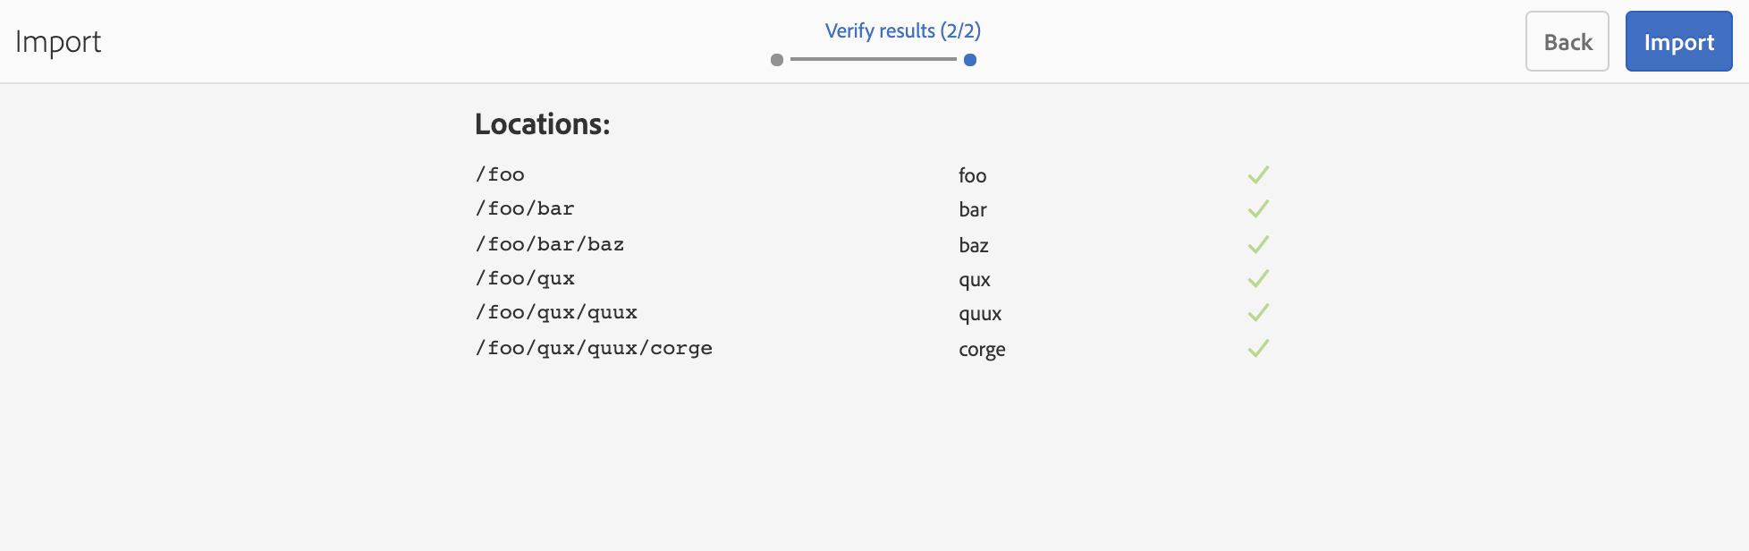This screenshot has height=551, width=1749.
Task: Select the /foo path entry
Action: coord(501,174)
